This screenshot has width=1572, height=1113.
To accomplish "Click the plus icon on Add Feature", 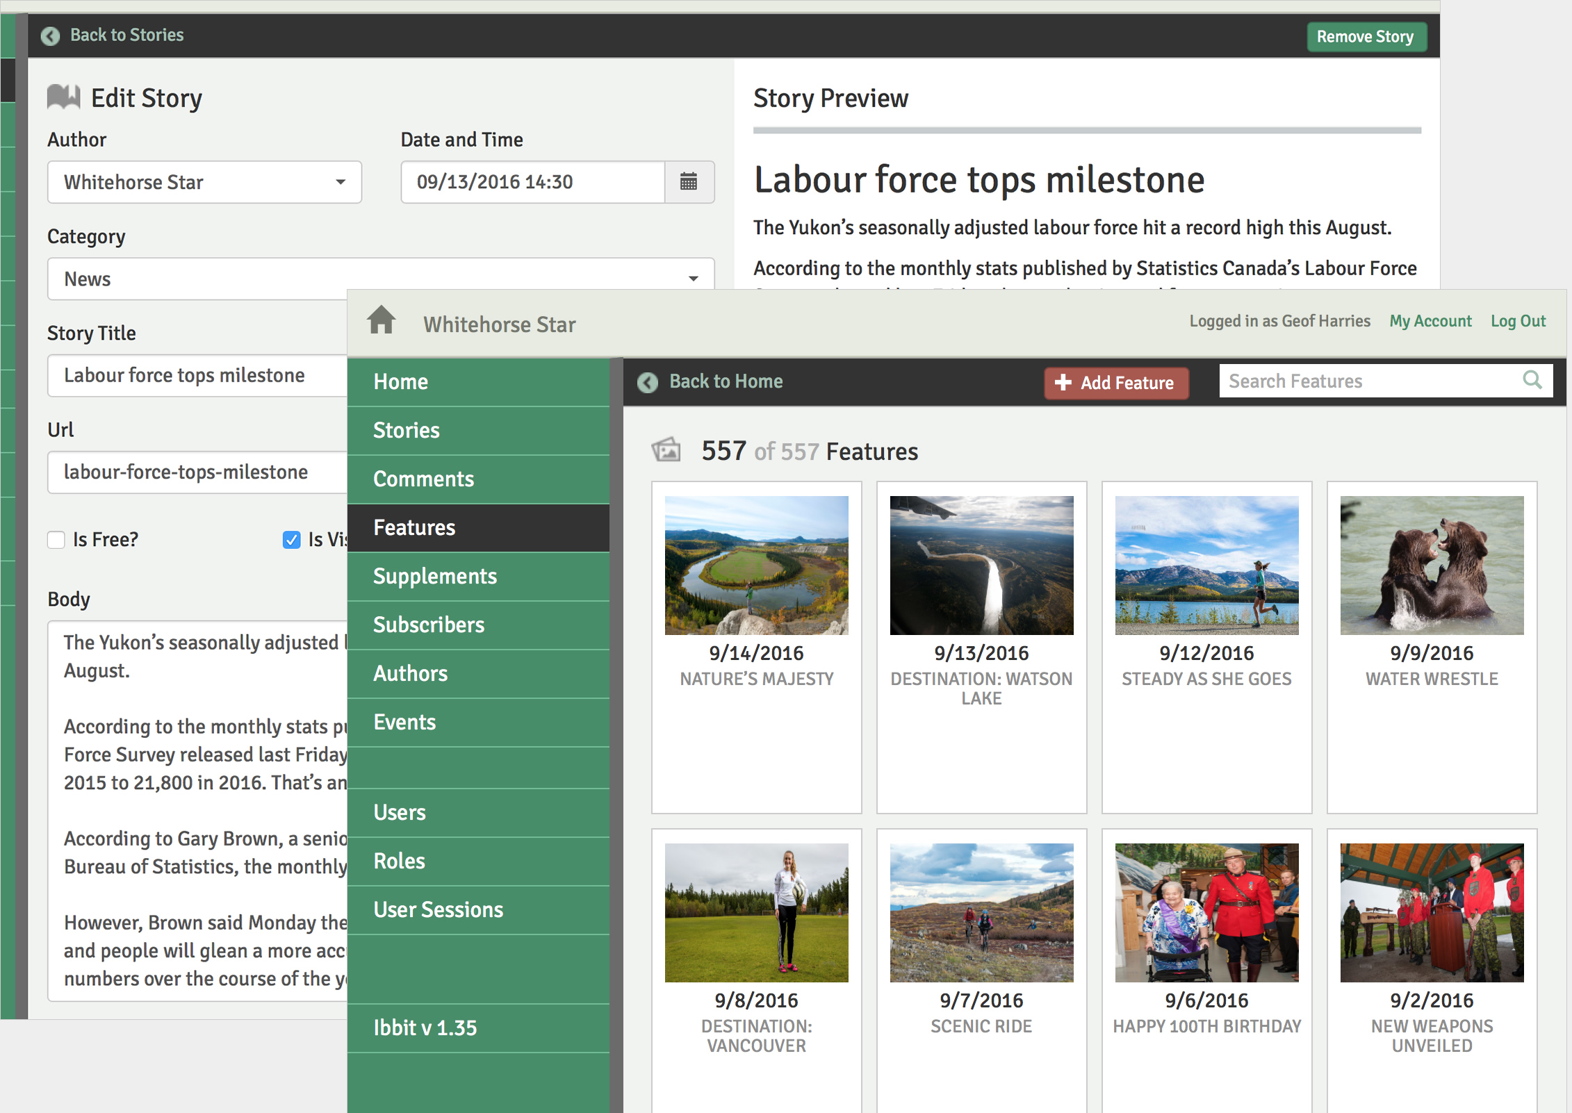I will click(1063, 382).
